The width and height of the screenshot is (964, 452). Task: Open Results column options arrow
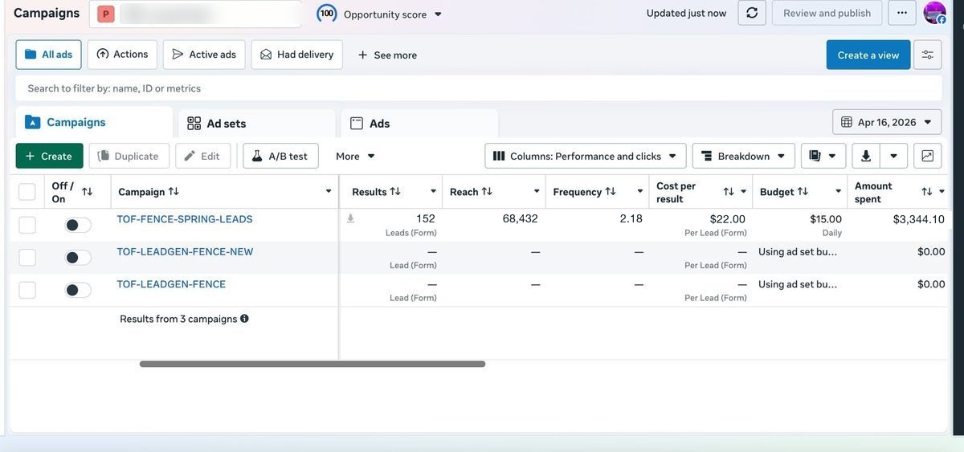click(x=433, y=191)
